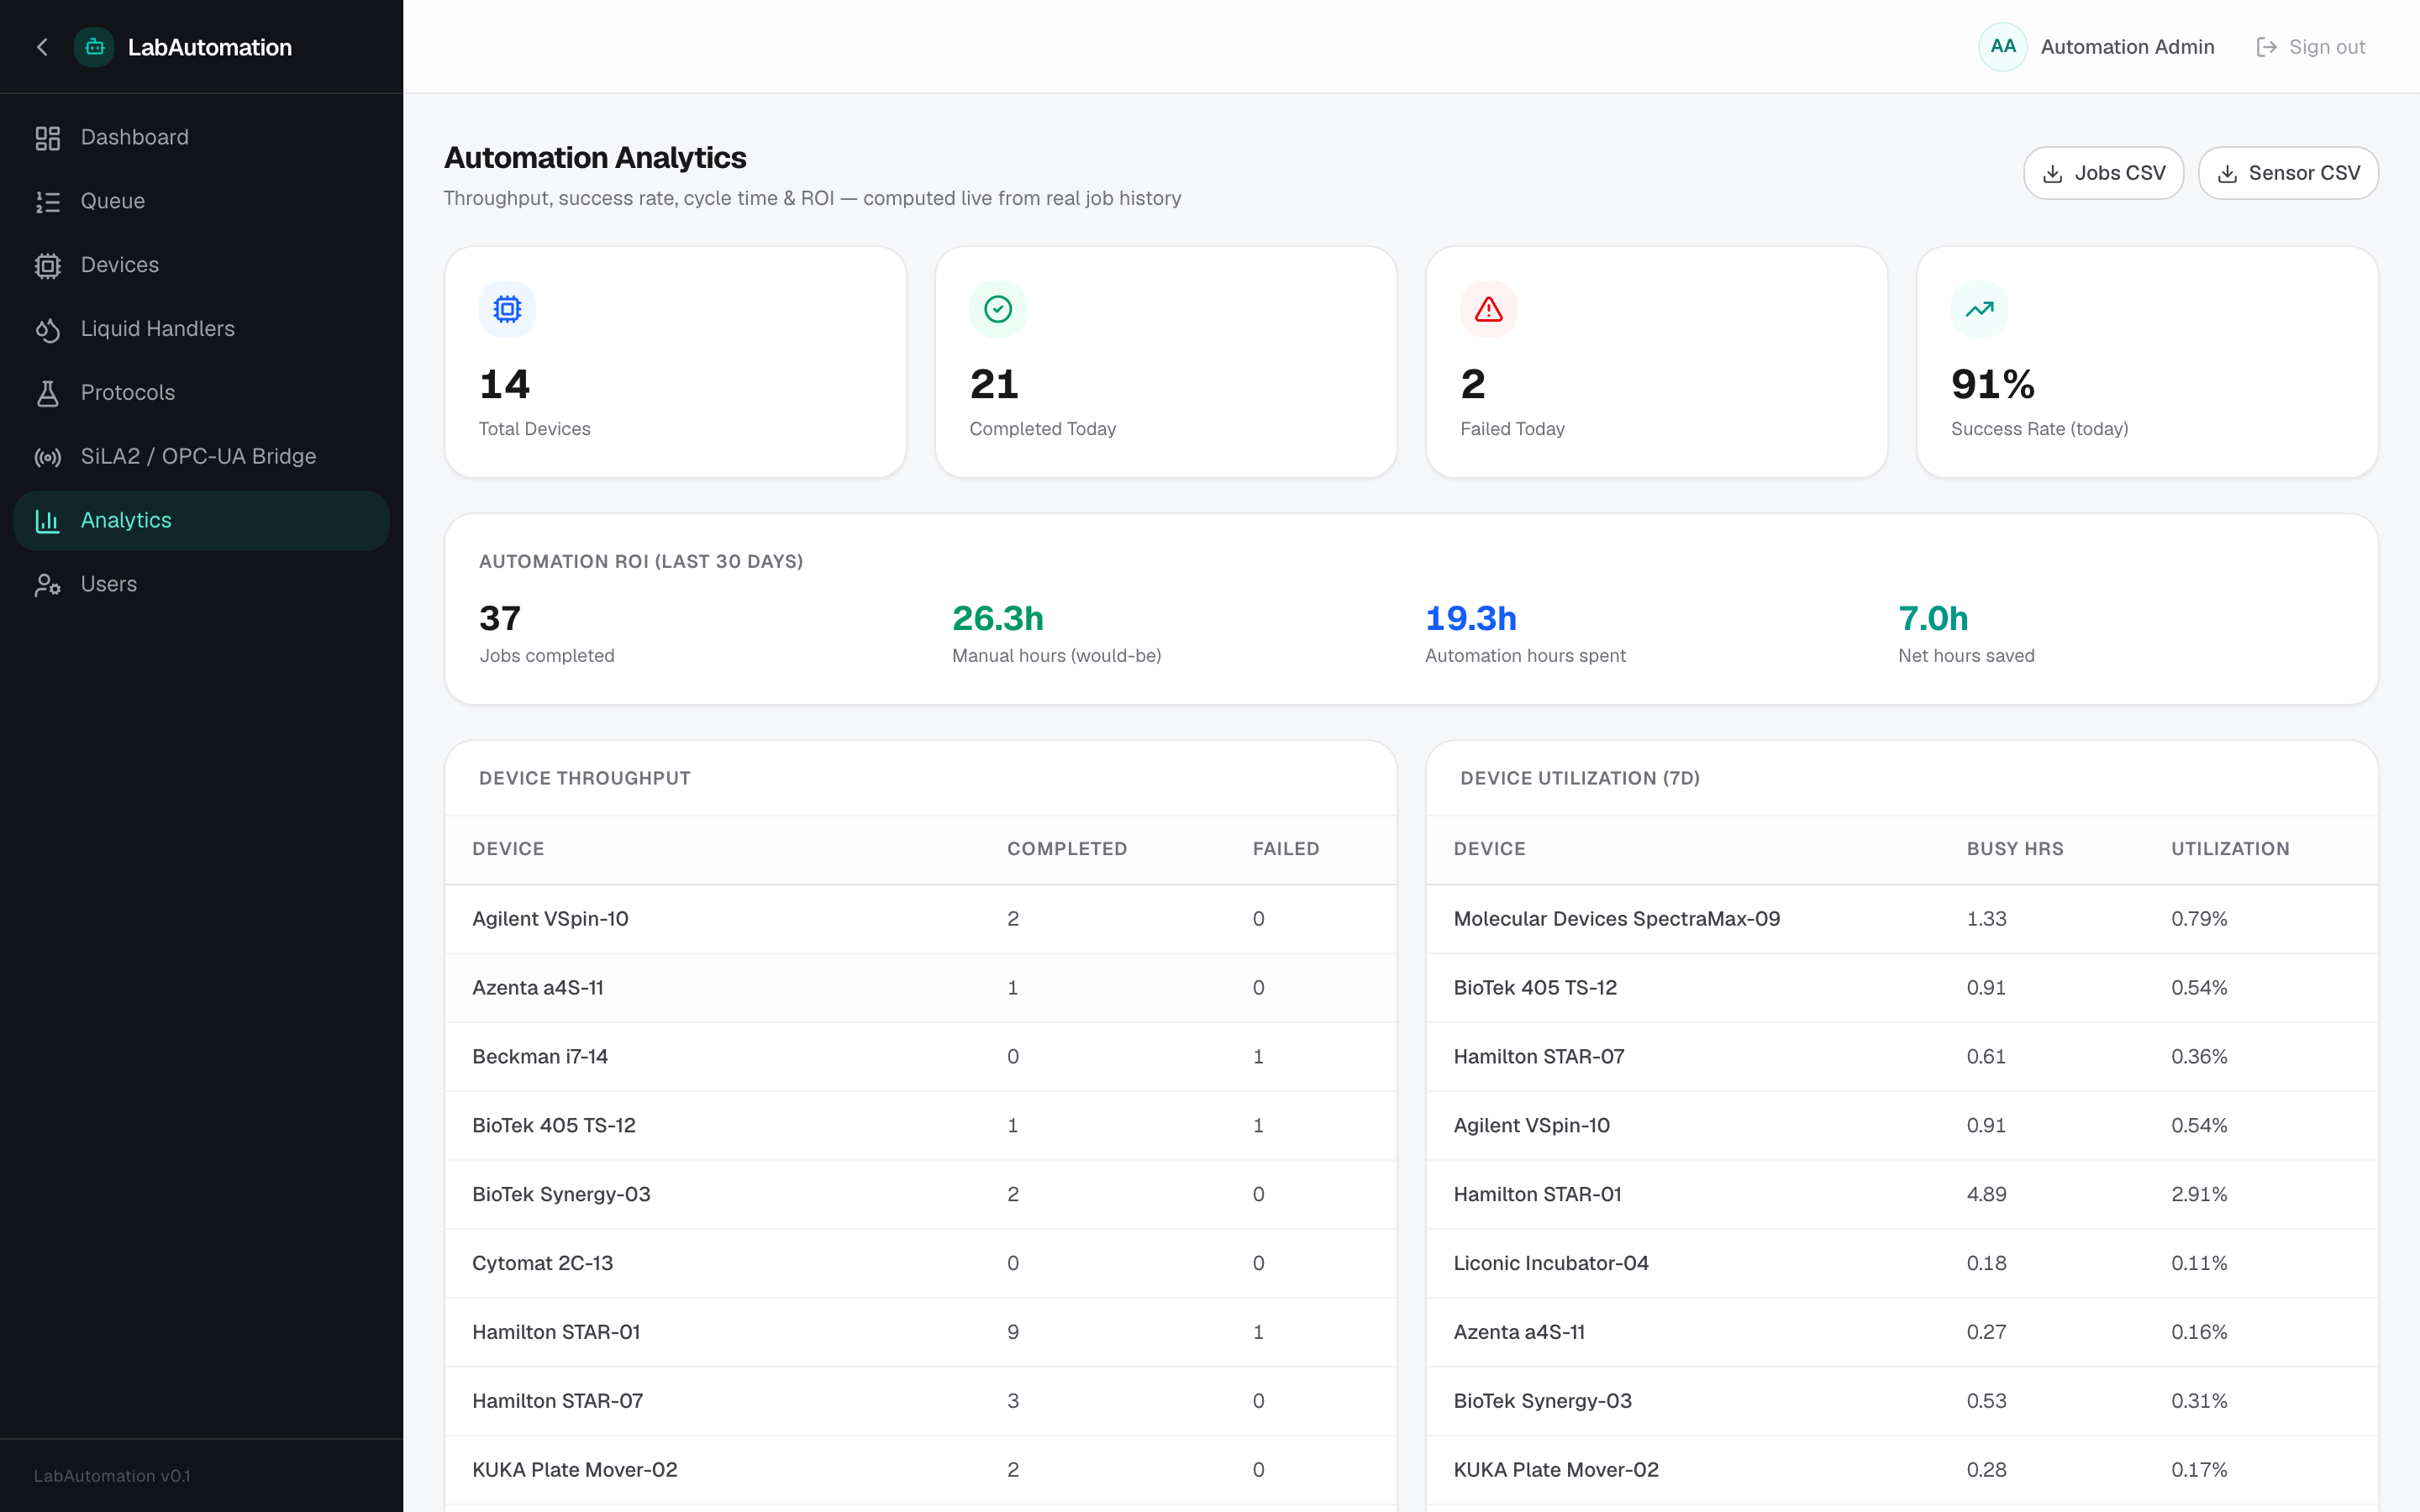Click the 4.89 busy hours value
This screenshot has width=2420, height=1512.
pyautogui.click(x=1986, y=1195)
